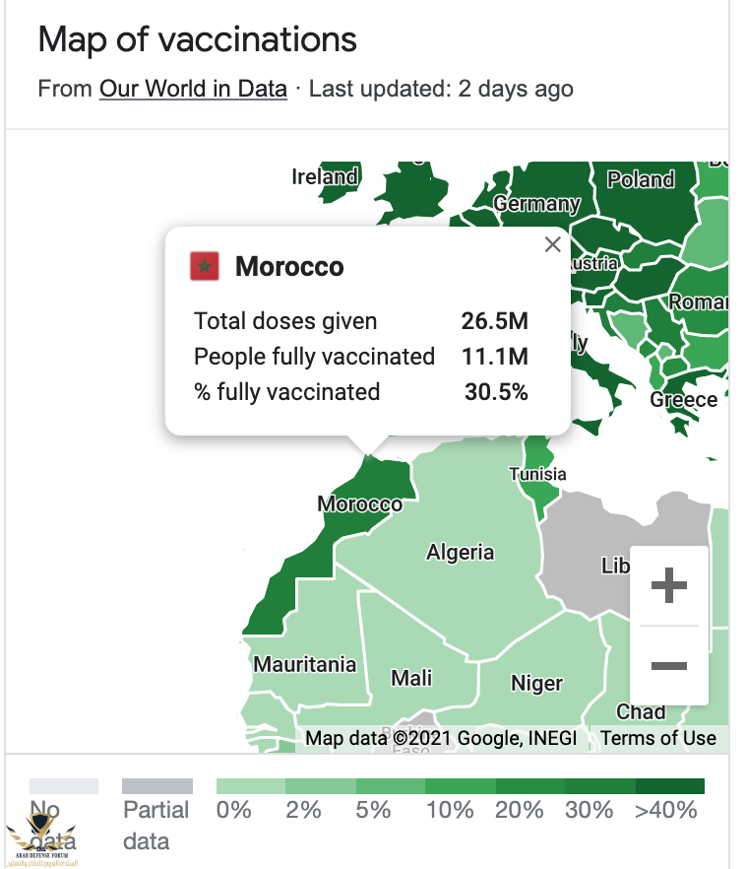Open the Our World in Data link
The image size is (746, 869).
193,89
